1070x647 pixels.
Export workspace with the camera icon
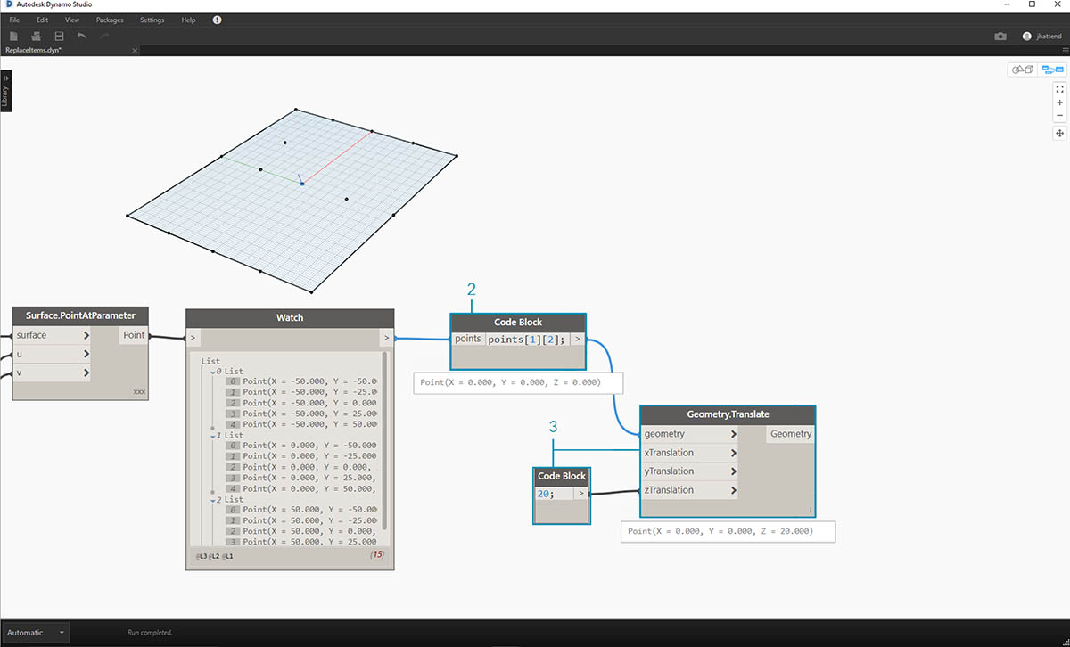(1000, 37)
